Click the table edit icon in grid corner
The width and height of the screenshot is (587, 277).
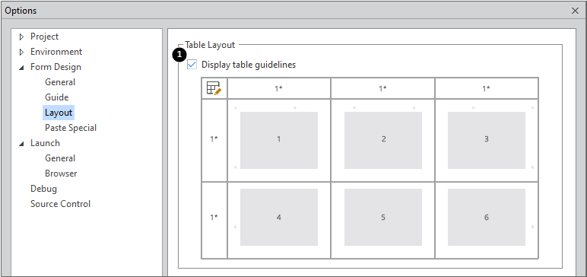[x=214, y=88]
